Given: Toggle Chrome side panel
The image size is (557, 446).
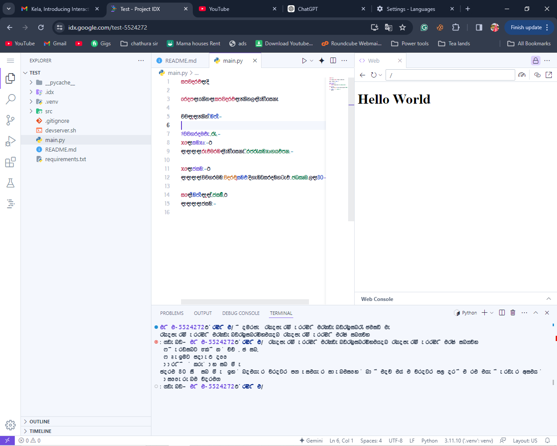Looking at the screenshot, I should (x=479, y=27).
